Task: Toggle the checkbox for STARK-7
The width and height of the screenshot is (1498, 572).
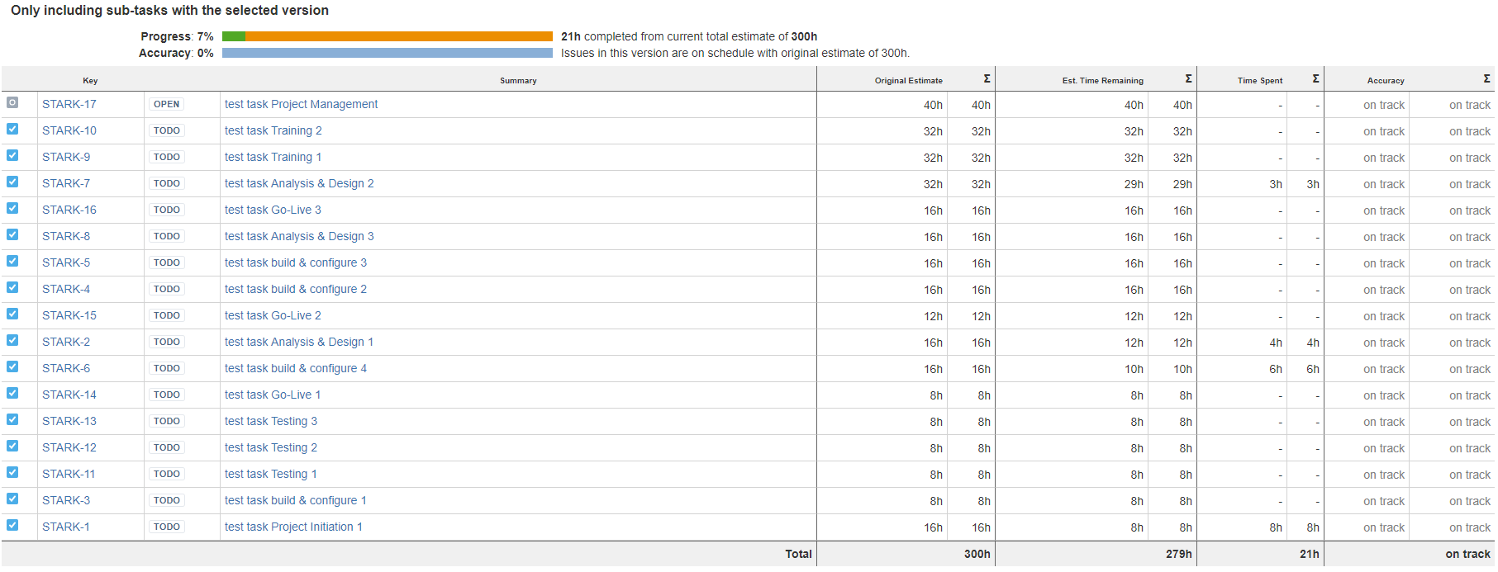Action: tap(12, 182)
